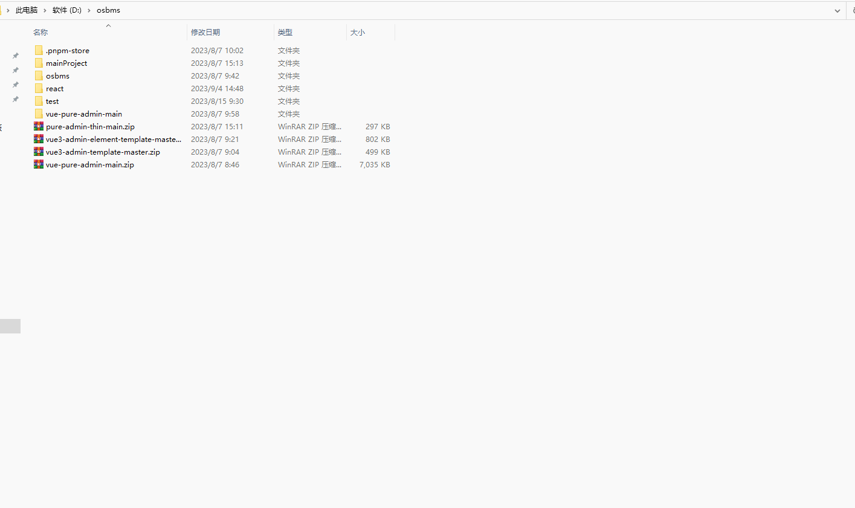Viewport: 855px width, 508px height.
Task: Open address bar history dropdown arrow
Action: (x=837, y=10)
